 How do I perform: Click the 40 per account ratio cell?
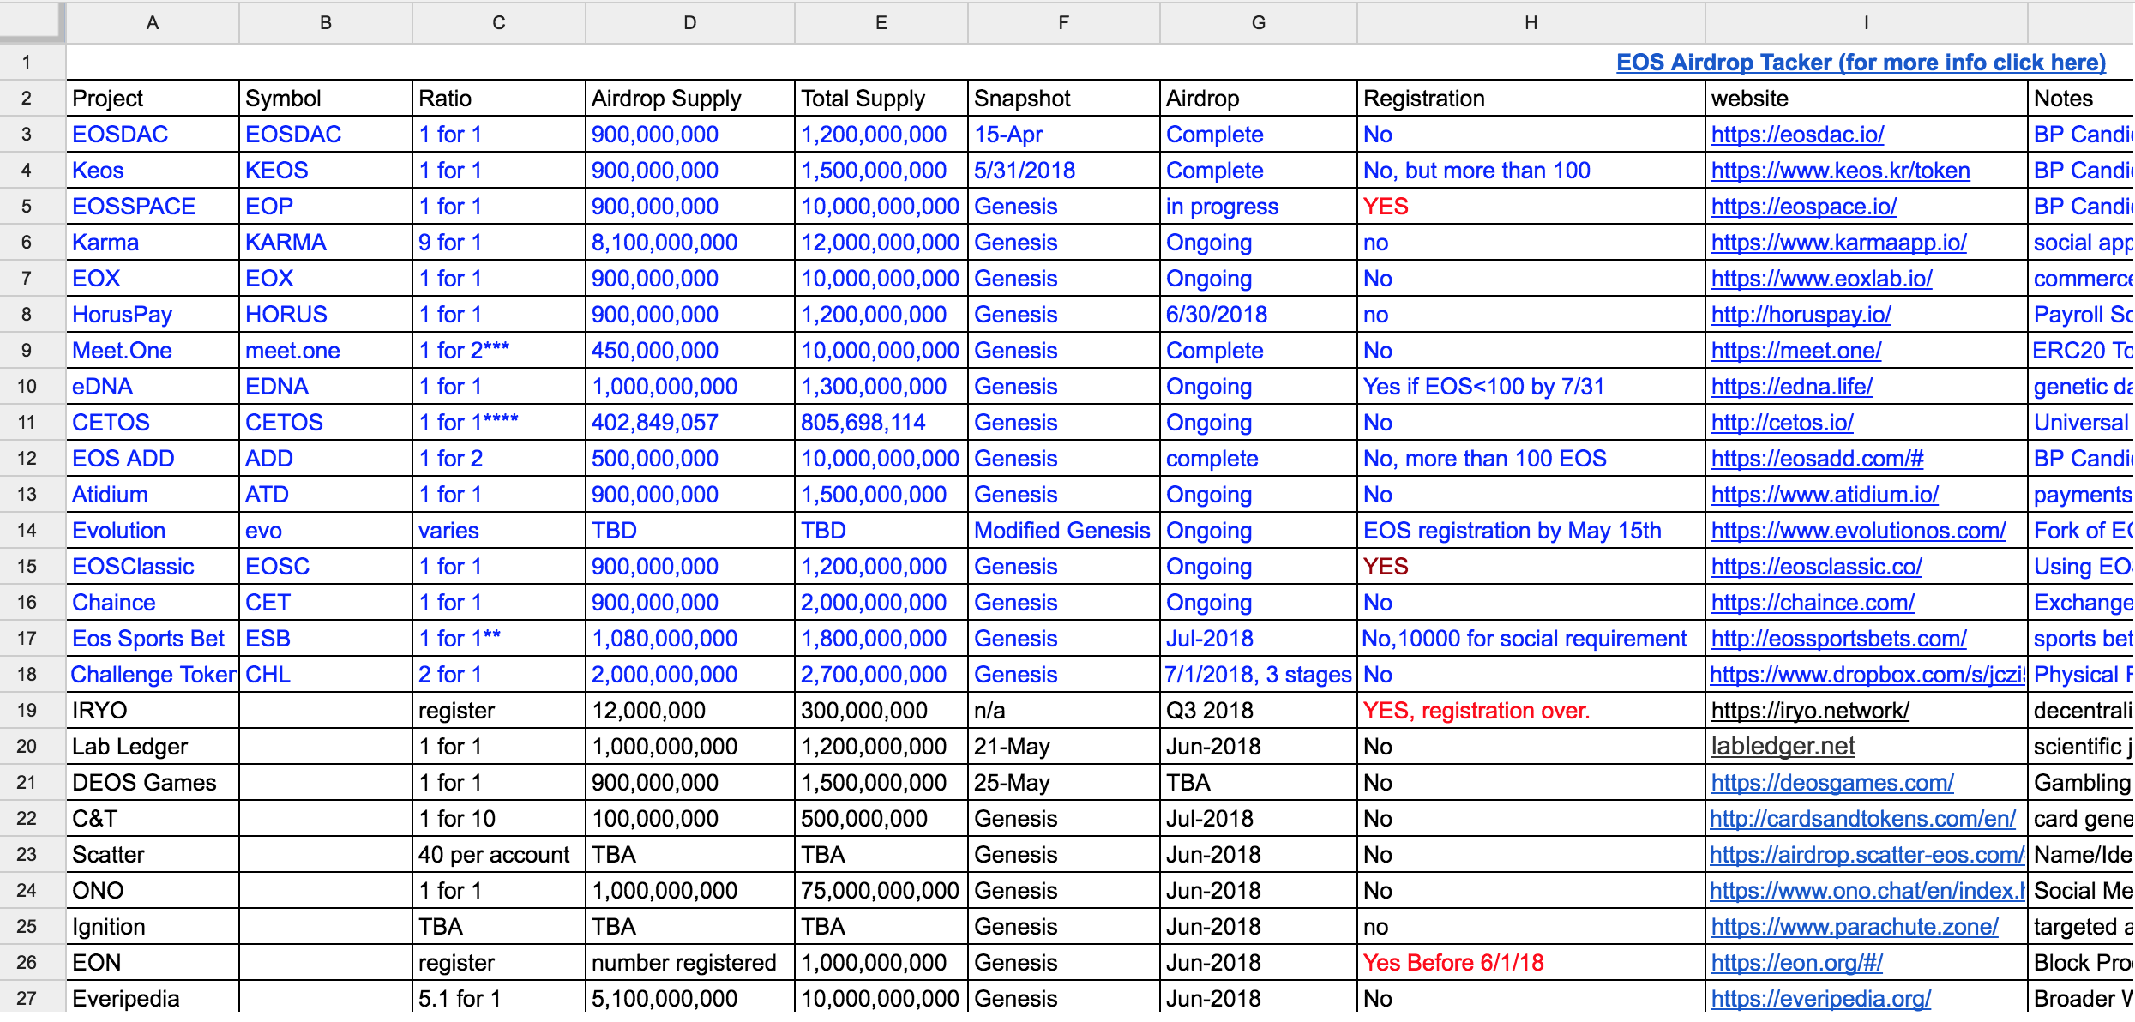499,855
